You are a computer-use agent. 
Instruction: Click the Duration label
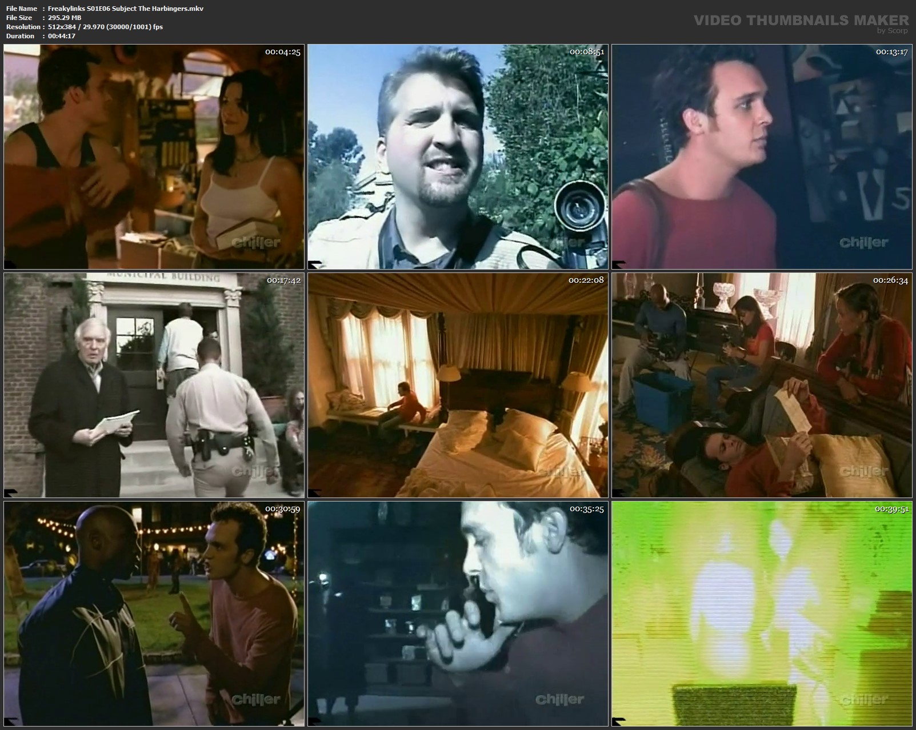(20, 36)
